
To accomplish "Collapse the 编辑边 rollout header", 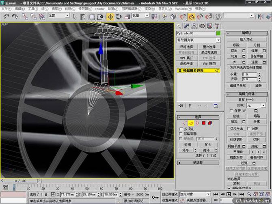I will [246, 33].
